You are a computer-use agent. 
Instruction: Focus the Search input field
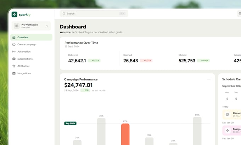coord(94,13)
